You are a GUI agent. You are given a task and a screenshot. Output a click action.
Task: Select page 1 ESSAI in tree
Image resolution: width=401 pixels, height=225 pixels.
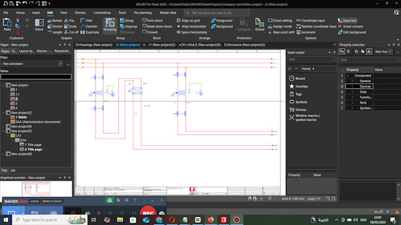tap(19, 117)
